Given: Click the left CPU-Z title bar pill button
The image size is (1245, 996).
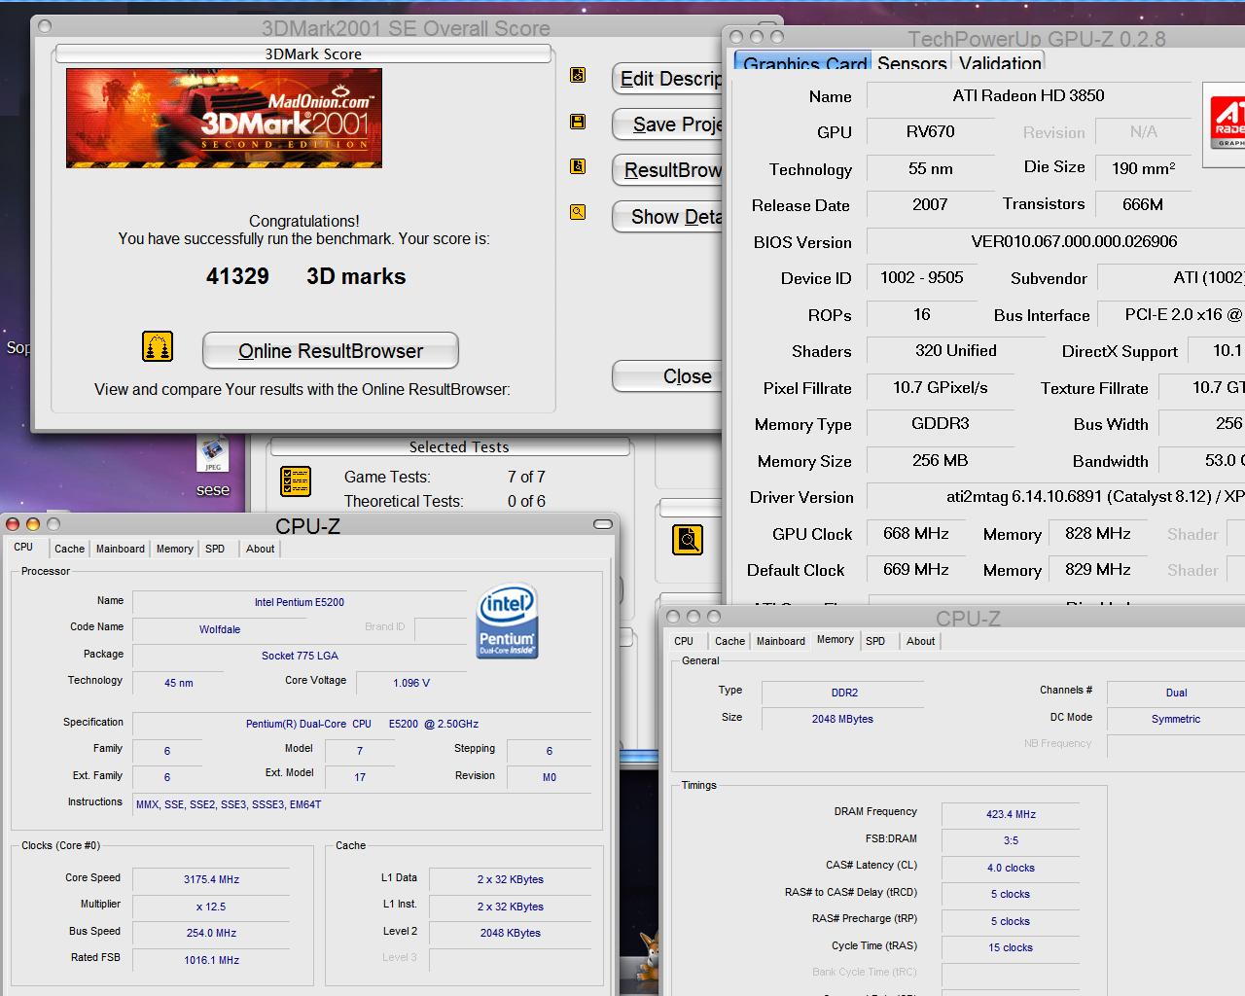Looking at the screenshot, I should click(x=603, y=524).
